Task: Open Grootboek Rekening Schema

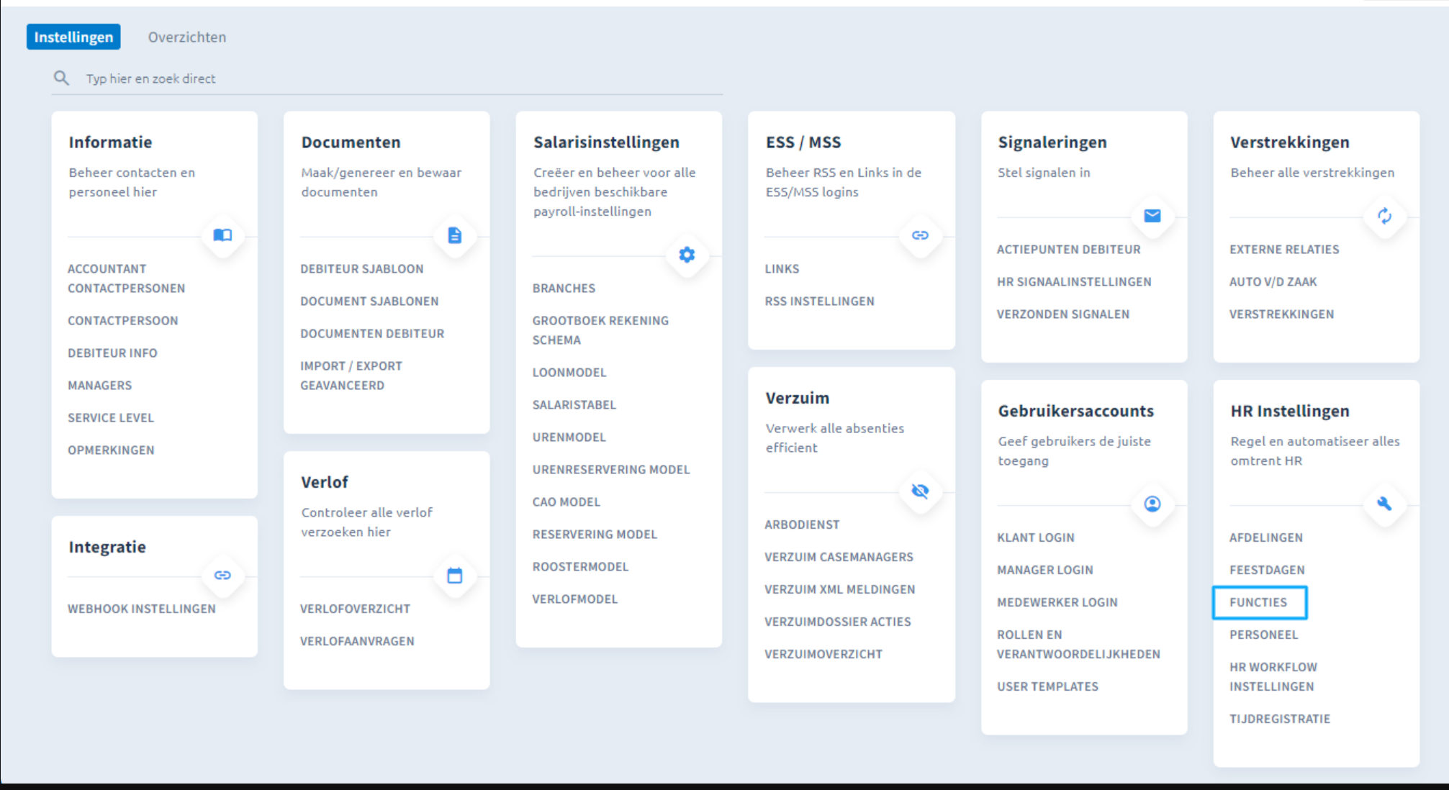Action: (600, 330)
